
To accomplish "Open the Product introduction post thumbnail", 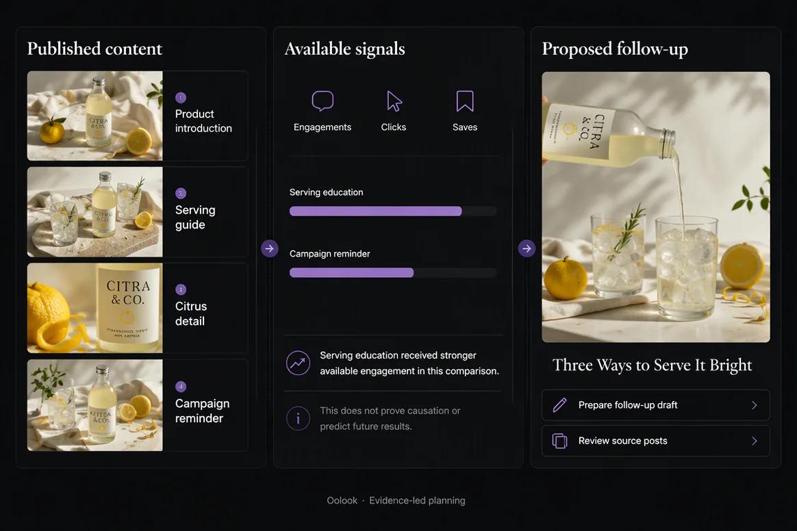I will point(95,116).
